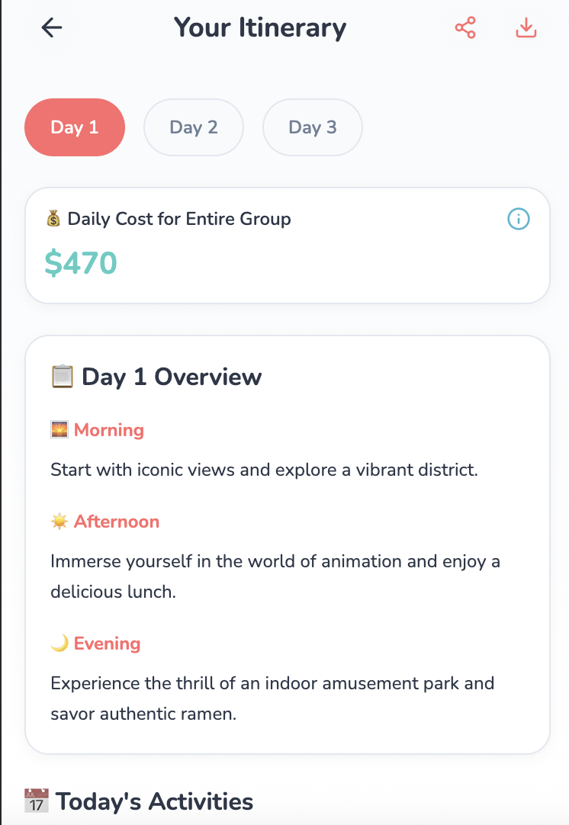The height and width of the screenshot is (825, 569).
Task: Click the Afternoon section heading
Action: [117, 522]
